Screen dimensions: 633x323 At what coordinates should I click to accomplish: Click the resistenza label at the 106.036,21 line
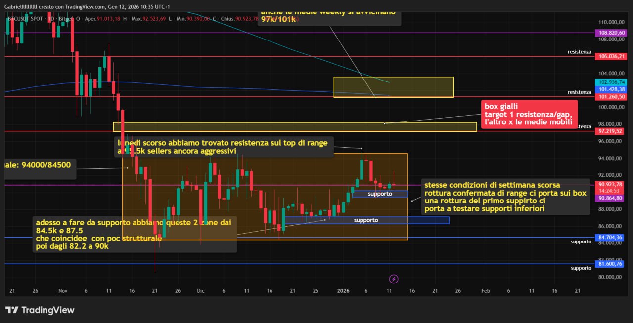point(580,52)
